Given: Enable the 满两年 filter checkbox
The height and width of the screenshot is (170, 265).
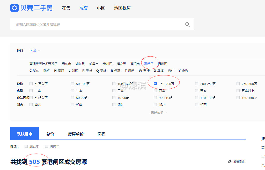Looking at the screenshot, I should (x=46, y=146).
